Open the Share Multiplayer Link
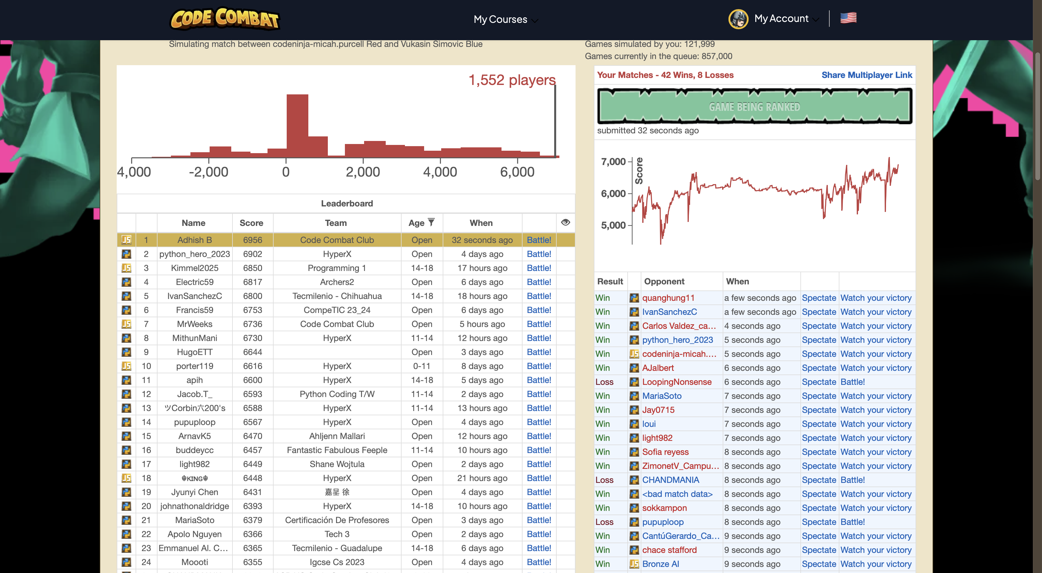This screenshot has height=573, width=1042. click(867, 75)
